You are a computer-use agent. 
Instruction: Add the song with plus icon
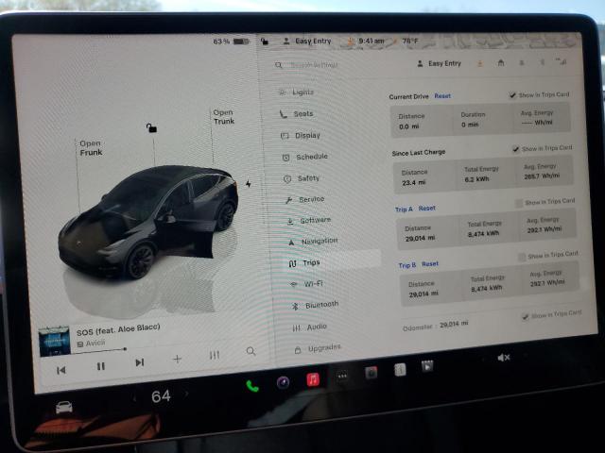point(177,359)
